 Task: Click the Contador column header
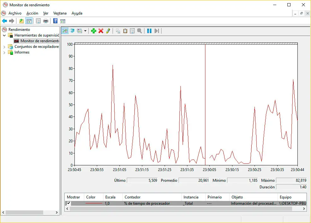[132, 197]
